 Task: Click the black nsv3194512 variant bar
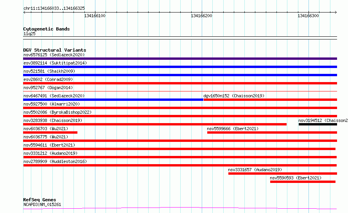(318, 124)
